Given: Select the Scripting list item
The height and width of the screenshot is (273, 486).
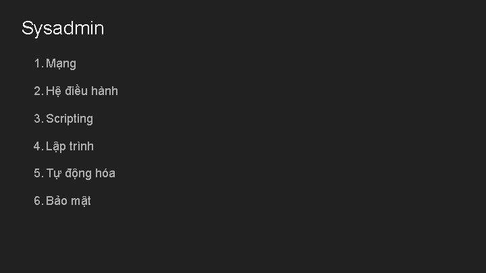Looking at the screenshot, I should pos(70,119).
